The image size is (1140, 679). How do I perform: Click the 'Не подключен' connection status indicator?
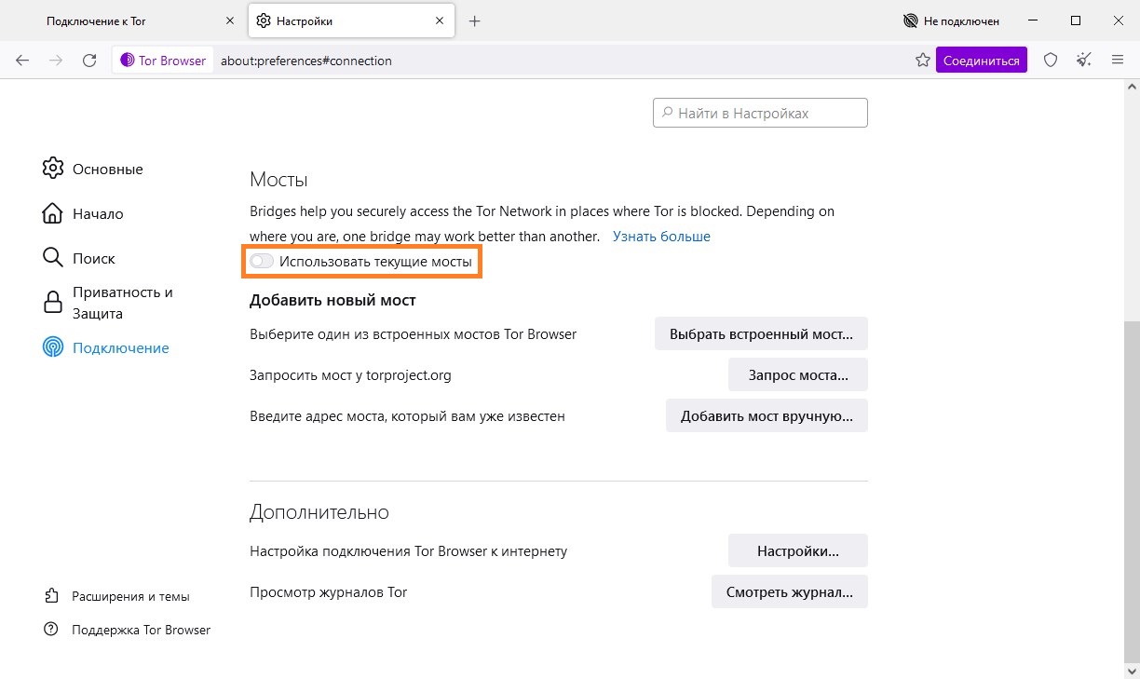[952, 20]
